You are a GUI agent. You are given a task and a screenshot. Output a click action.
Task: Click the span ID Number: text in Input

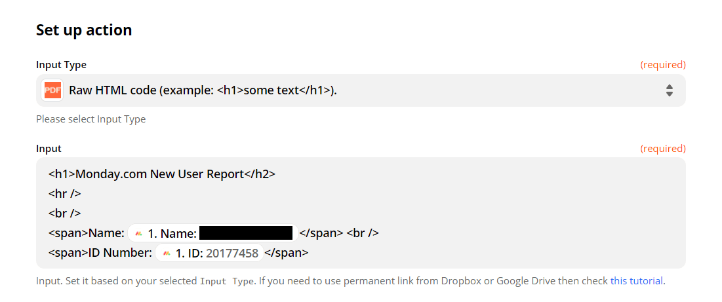coord(100,253)
